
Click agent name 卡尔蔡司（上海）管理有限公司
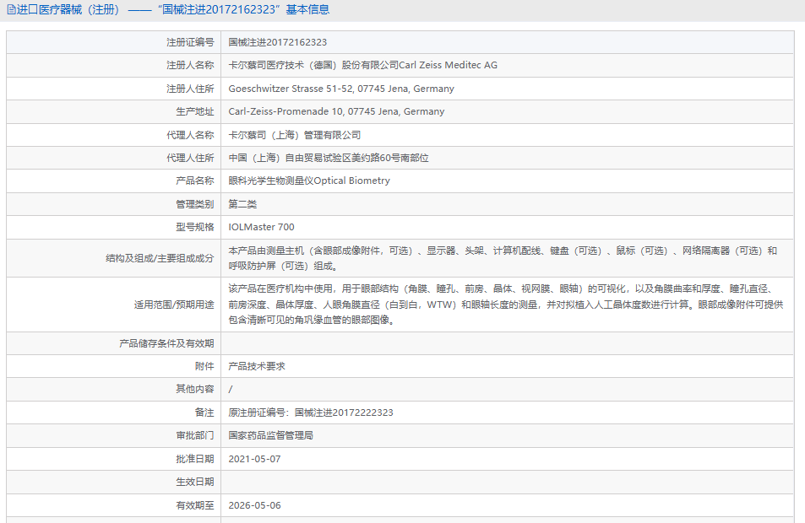point(295,135)
